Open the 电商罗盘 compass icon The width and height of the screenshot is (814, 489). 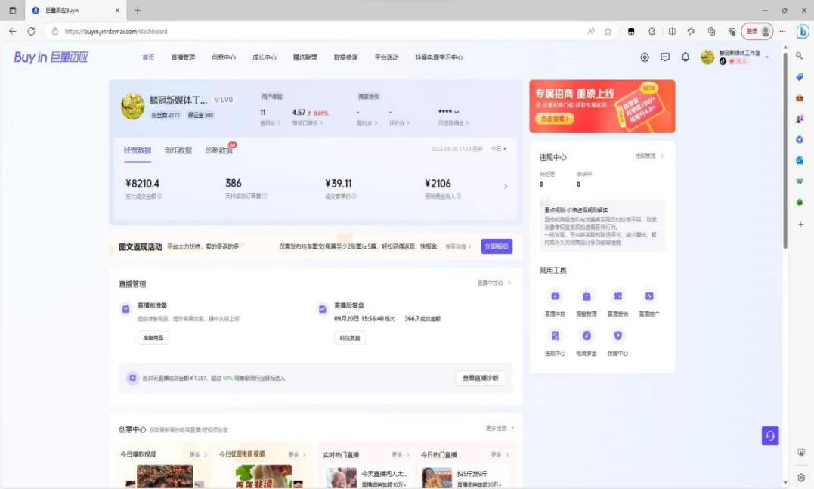click(x=587, y=336)
